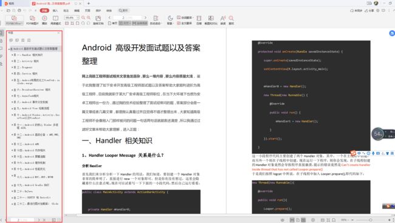The image size is (395, 223).
Task: Click the second bookmark panel toolbar icon
Action: (x=17, y=40)
